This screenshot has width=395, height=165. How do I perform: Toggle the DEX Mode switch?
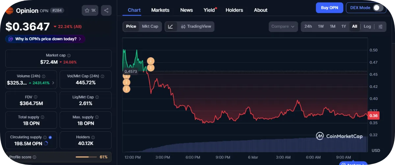(x=379, y=8)
